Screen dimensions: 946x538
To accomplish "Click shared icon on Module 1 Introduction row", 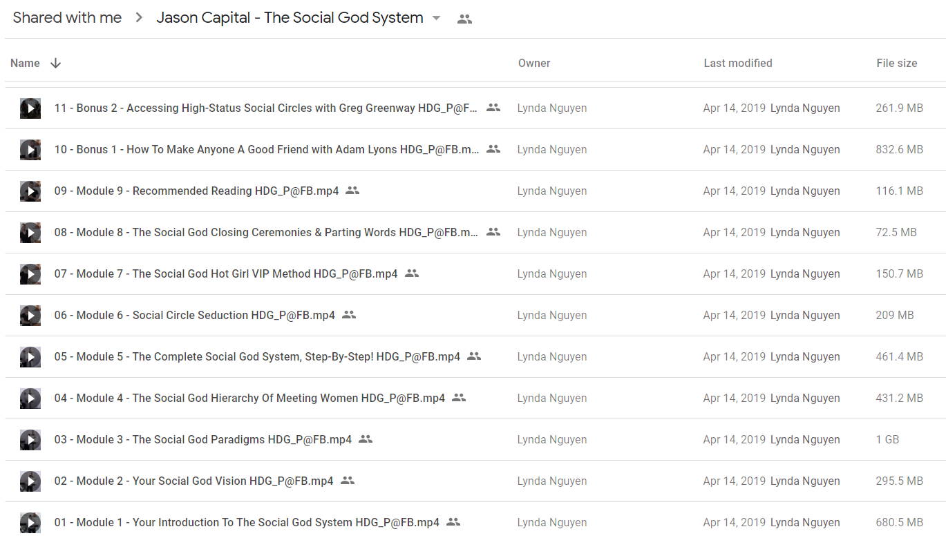I will pyautogui.click(x=453, y=522).
